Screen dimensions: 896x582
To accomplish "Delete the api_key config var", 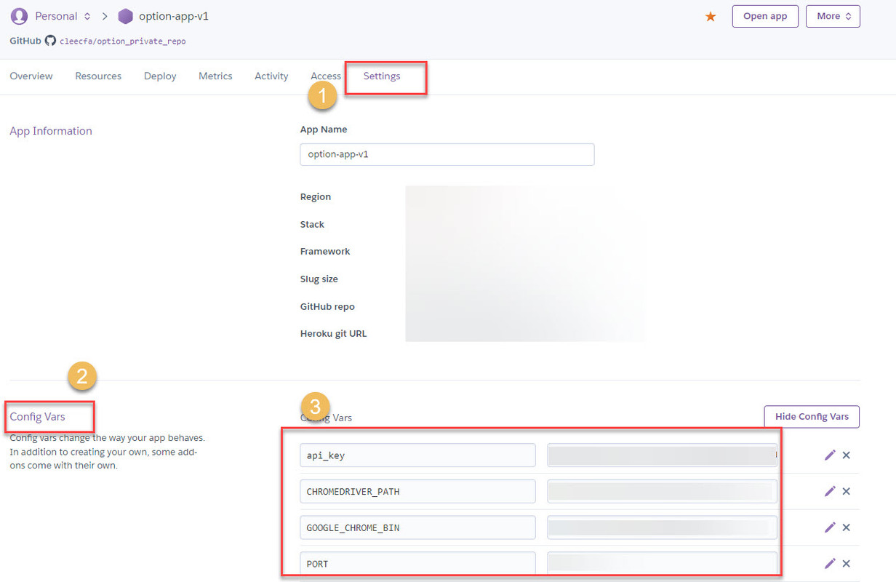I will [847, 455].
